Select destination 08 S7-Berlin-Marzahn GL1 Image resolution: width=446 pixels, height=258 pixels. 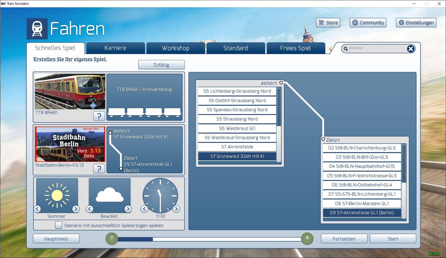(362, 203)
